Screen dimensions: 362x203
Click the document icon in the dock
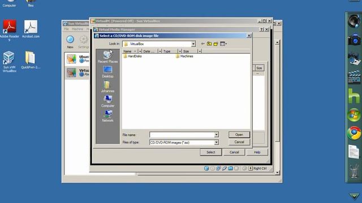pyautogui.click(x=354, y=152)
